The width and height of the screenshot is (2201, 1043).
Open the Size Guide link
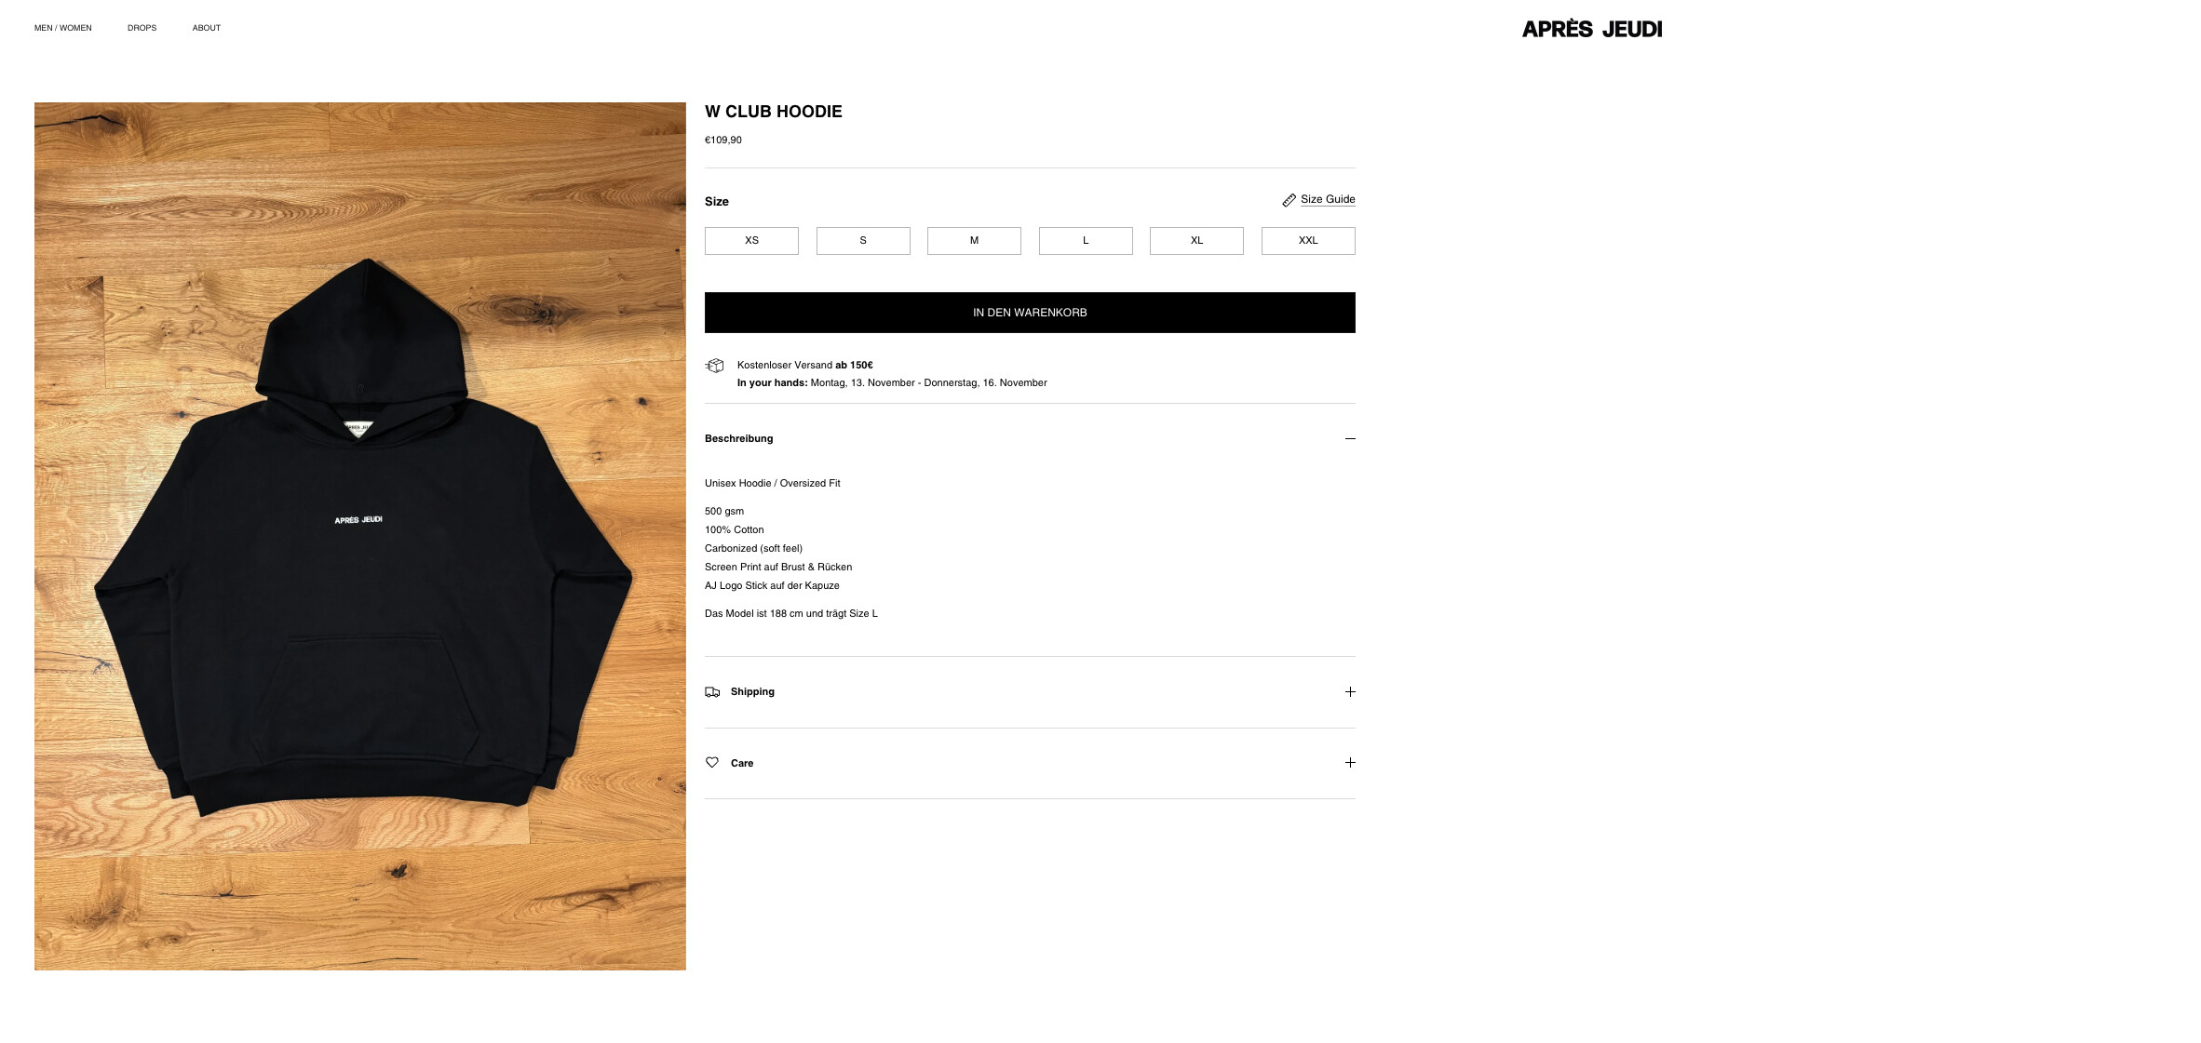(1328, 199)
